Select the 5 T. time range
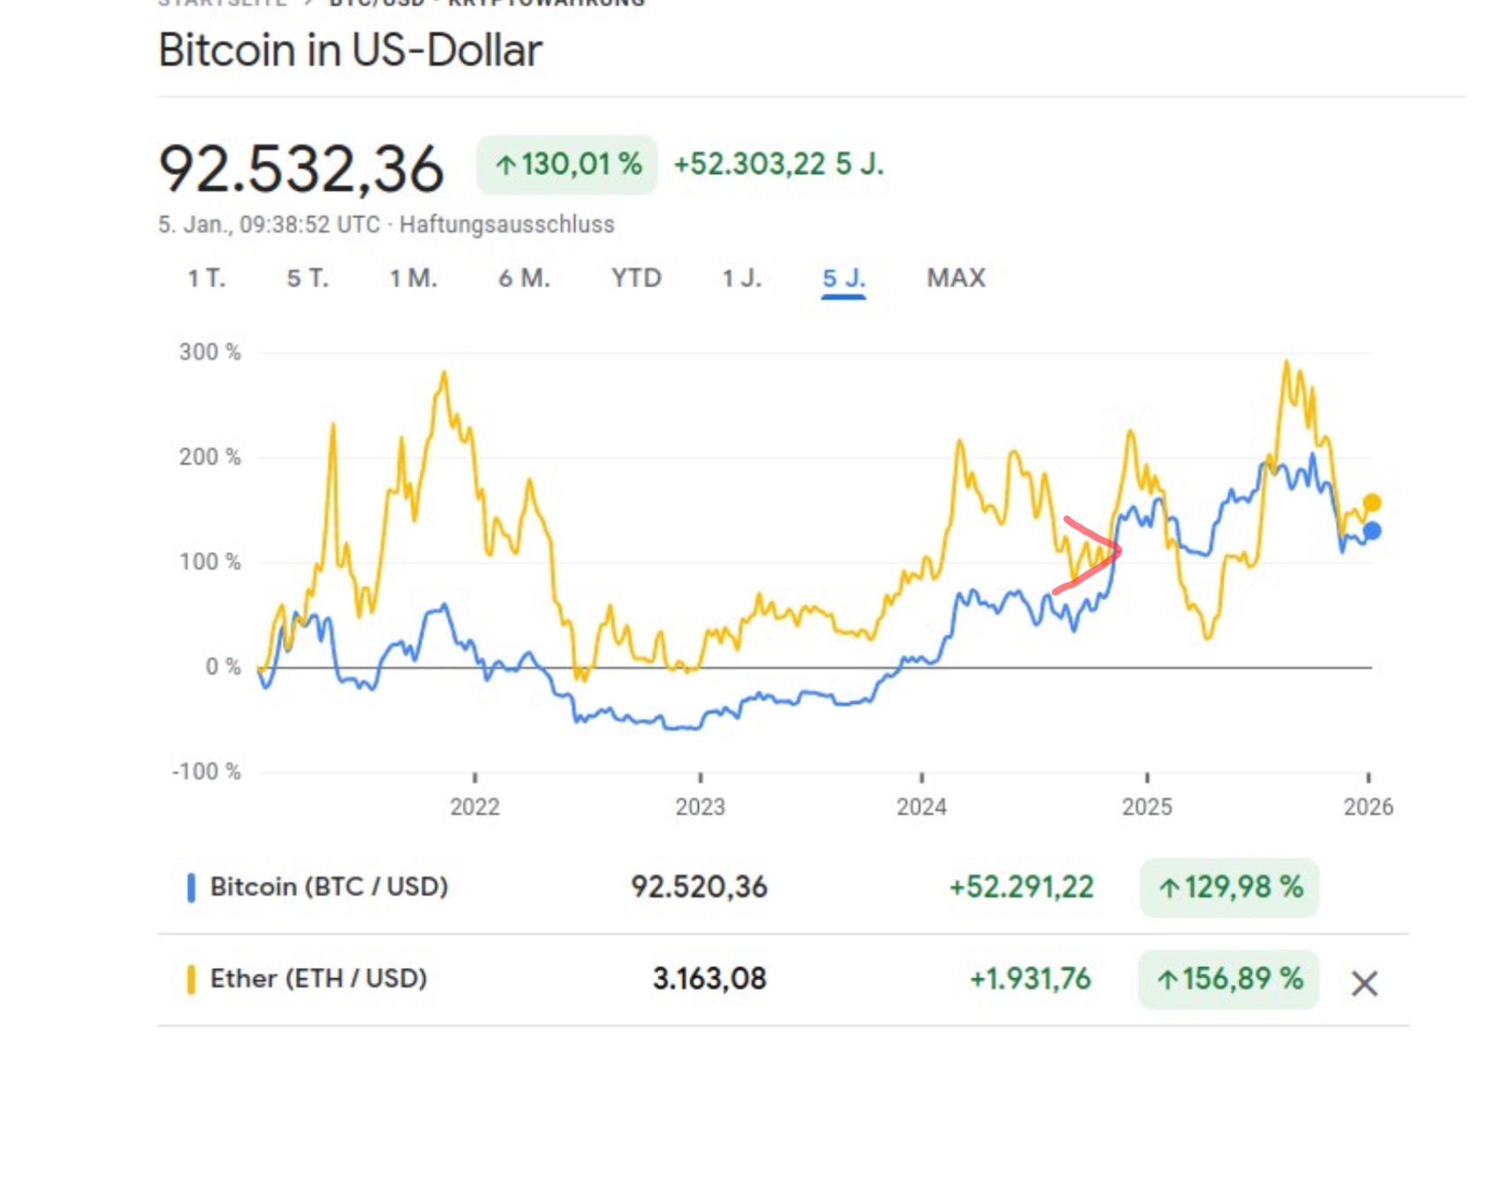 point(307,279)
